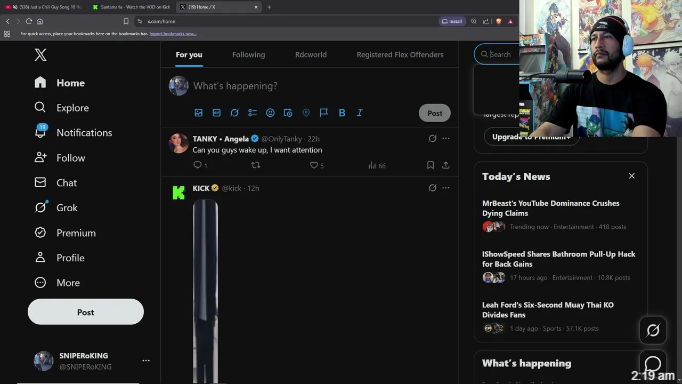Open the SNIPERoKING account avatar
Image resolution: width=682 pixels, height=384 pixels.
(44, 361)
